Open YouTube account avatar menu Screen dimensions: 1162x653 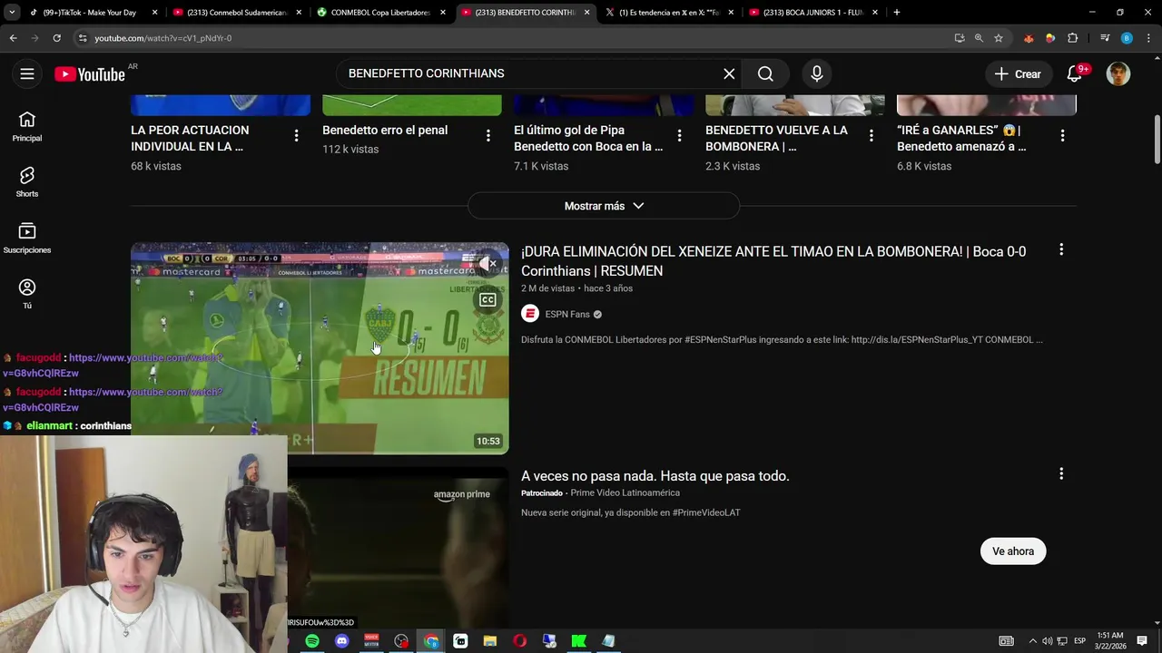tap(1118, 74)
